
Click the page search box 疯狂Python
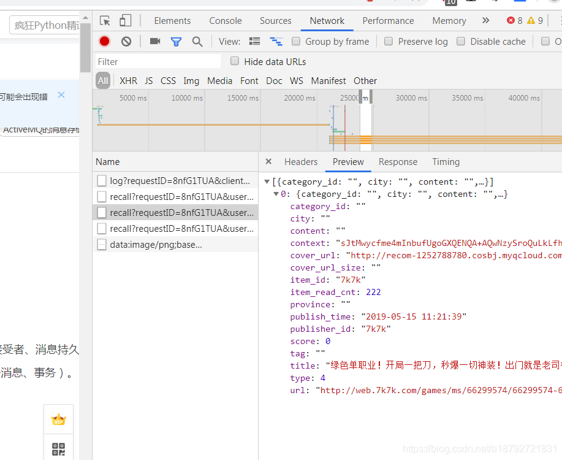pos(45,25)
